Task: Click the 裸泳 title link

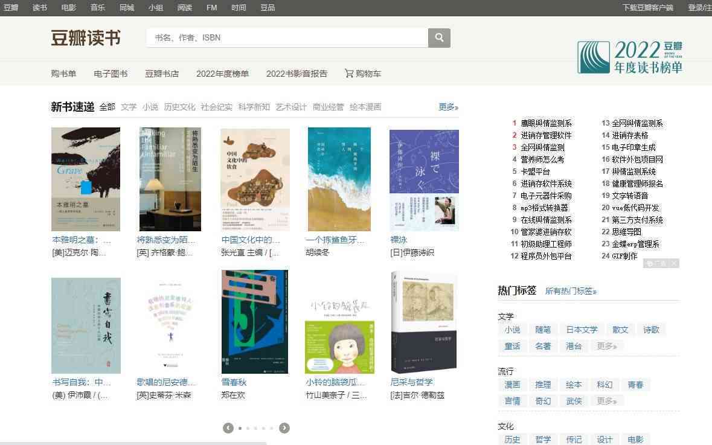Action: pos(399,240)
